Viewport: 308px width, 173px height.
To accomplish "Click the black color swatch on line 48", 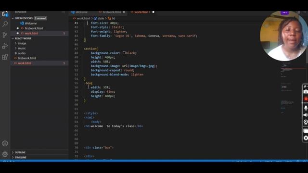I will click(124, 53).
